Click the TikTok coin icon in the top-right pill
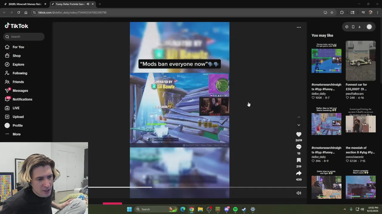 346,27
